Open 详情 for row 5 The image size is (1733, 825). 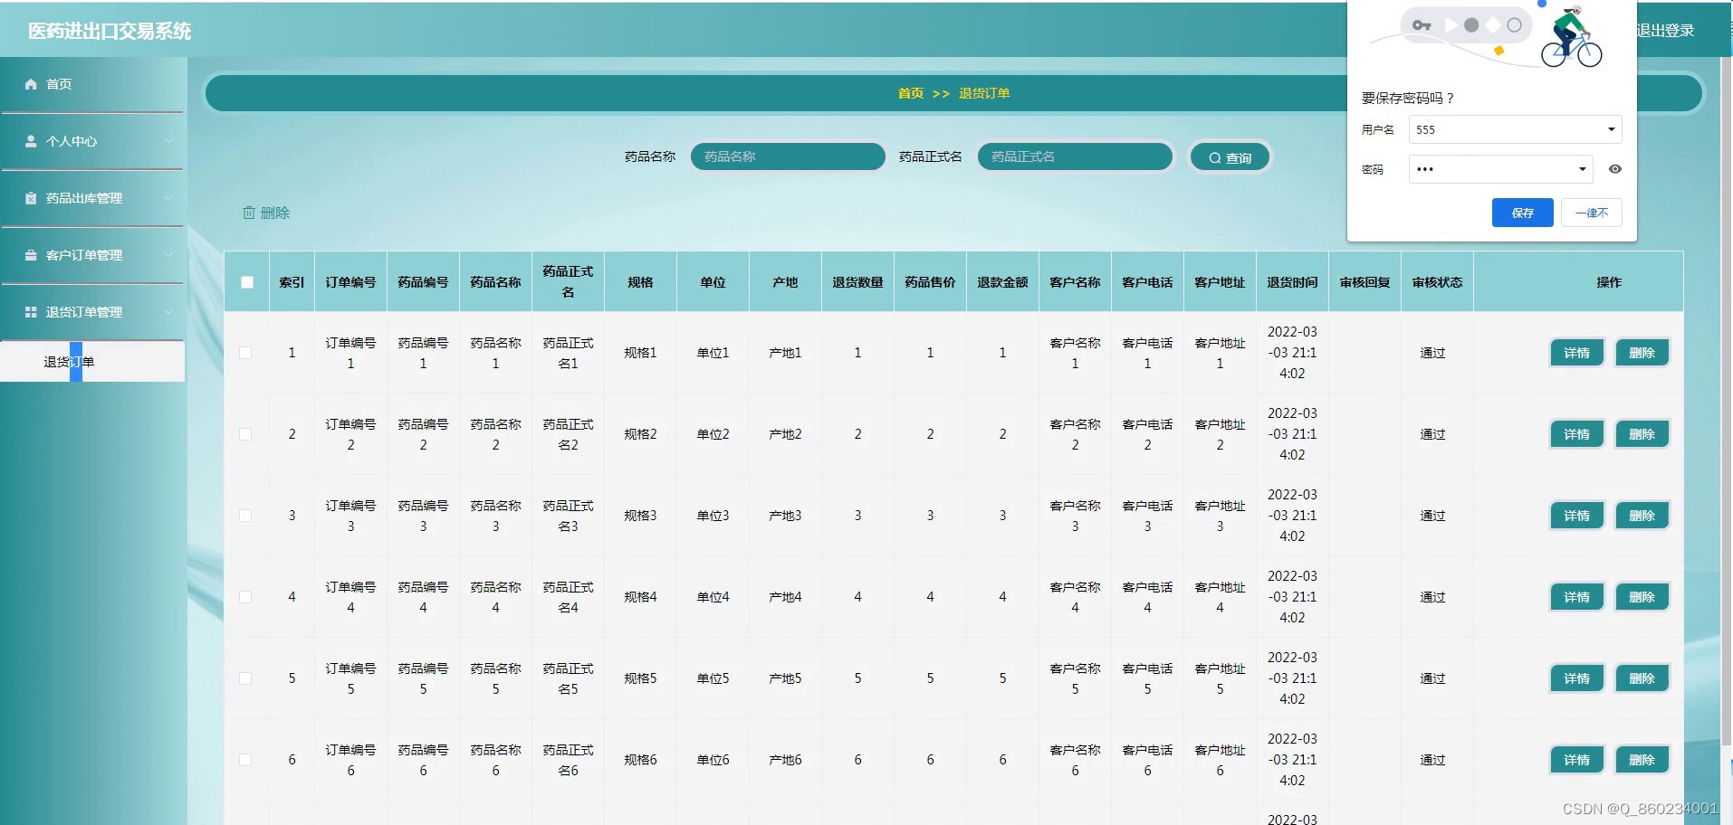click(x=1576, y=678)
